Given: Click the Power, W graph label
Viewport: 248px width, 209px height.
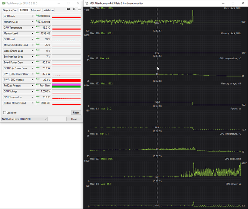Looking at the screenshot, I should pyautogui.click(x=236, y=109).
